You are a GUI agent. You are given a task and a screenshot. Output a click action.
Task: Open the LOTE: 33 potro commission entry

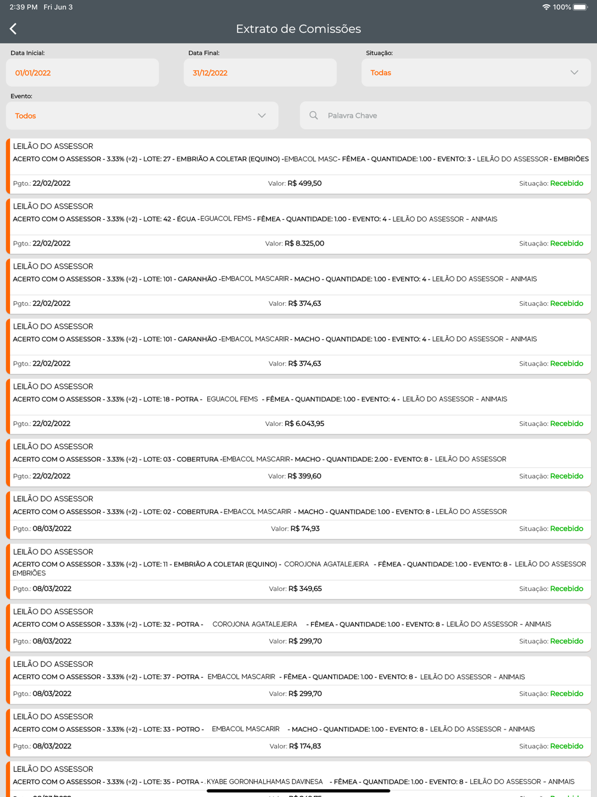pos(298,732)
